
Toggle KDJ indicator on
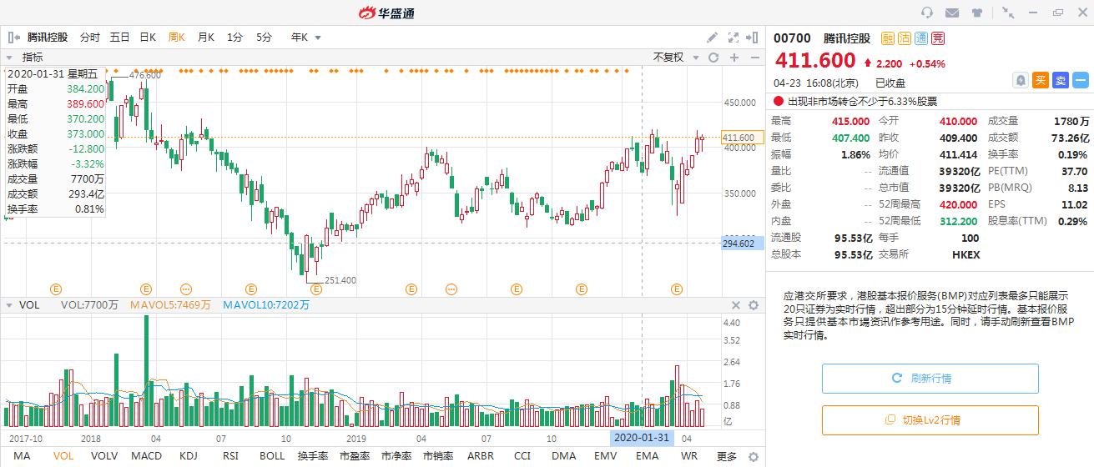pos(189,456)
